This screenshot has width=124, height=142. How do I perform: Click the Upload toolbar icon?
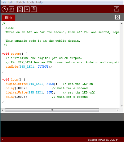pos(11,9)
